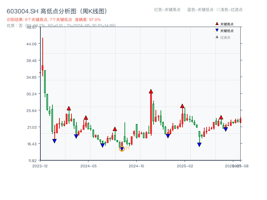Click the 关键高点 legend label
The width and height of the screenshot is (267, 200).
[x=227, y=24]
